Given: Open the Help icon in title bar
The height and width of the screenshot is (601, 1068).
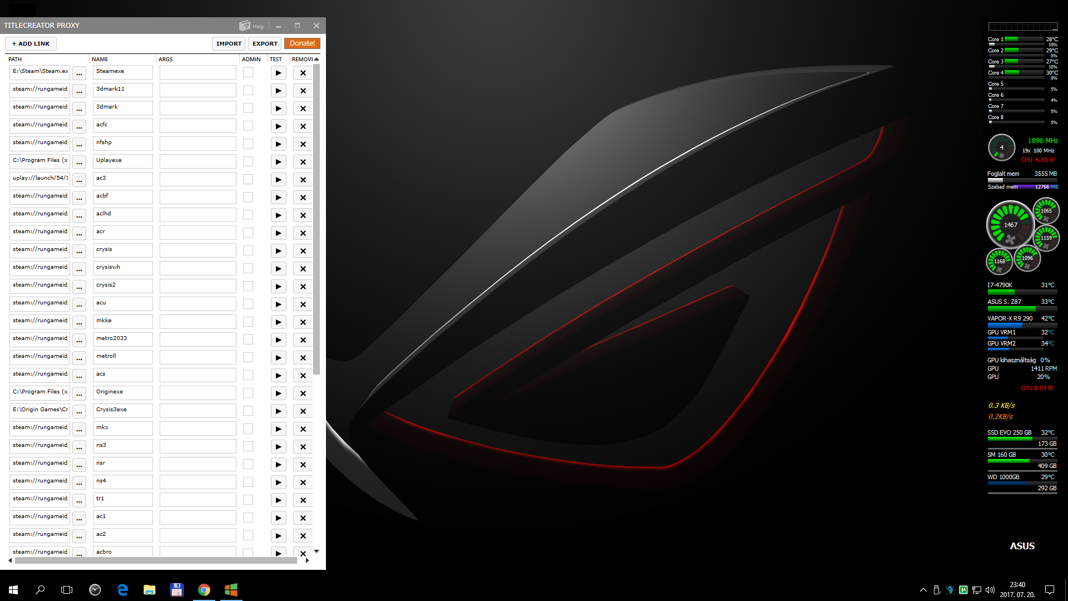Looking at the screenshot, I should pyautogui.click(x=252, y=26).
